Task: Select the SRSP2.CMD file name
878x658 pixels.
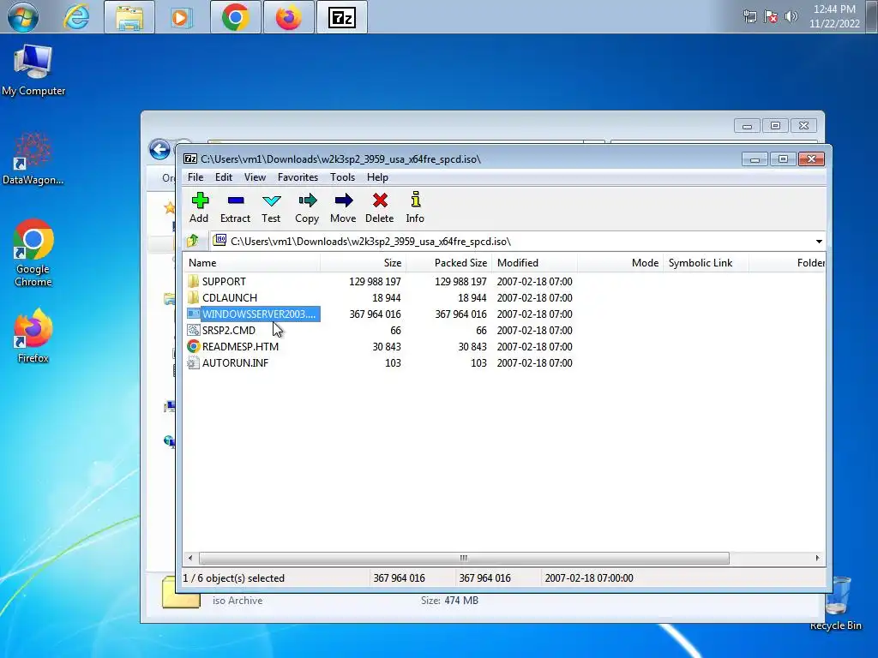Action: [228, 330]
